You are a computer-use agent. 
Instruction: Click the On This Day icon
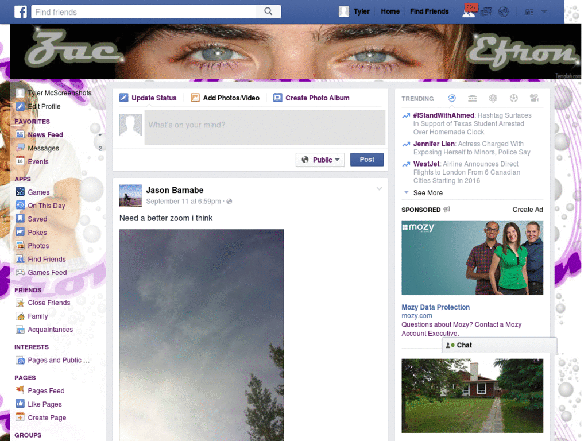20,205
